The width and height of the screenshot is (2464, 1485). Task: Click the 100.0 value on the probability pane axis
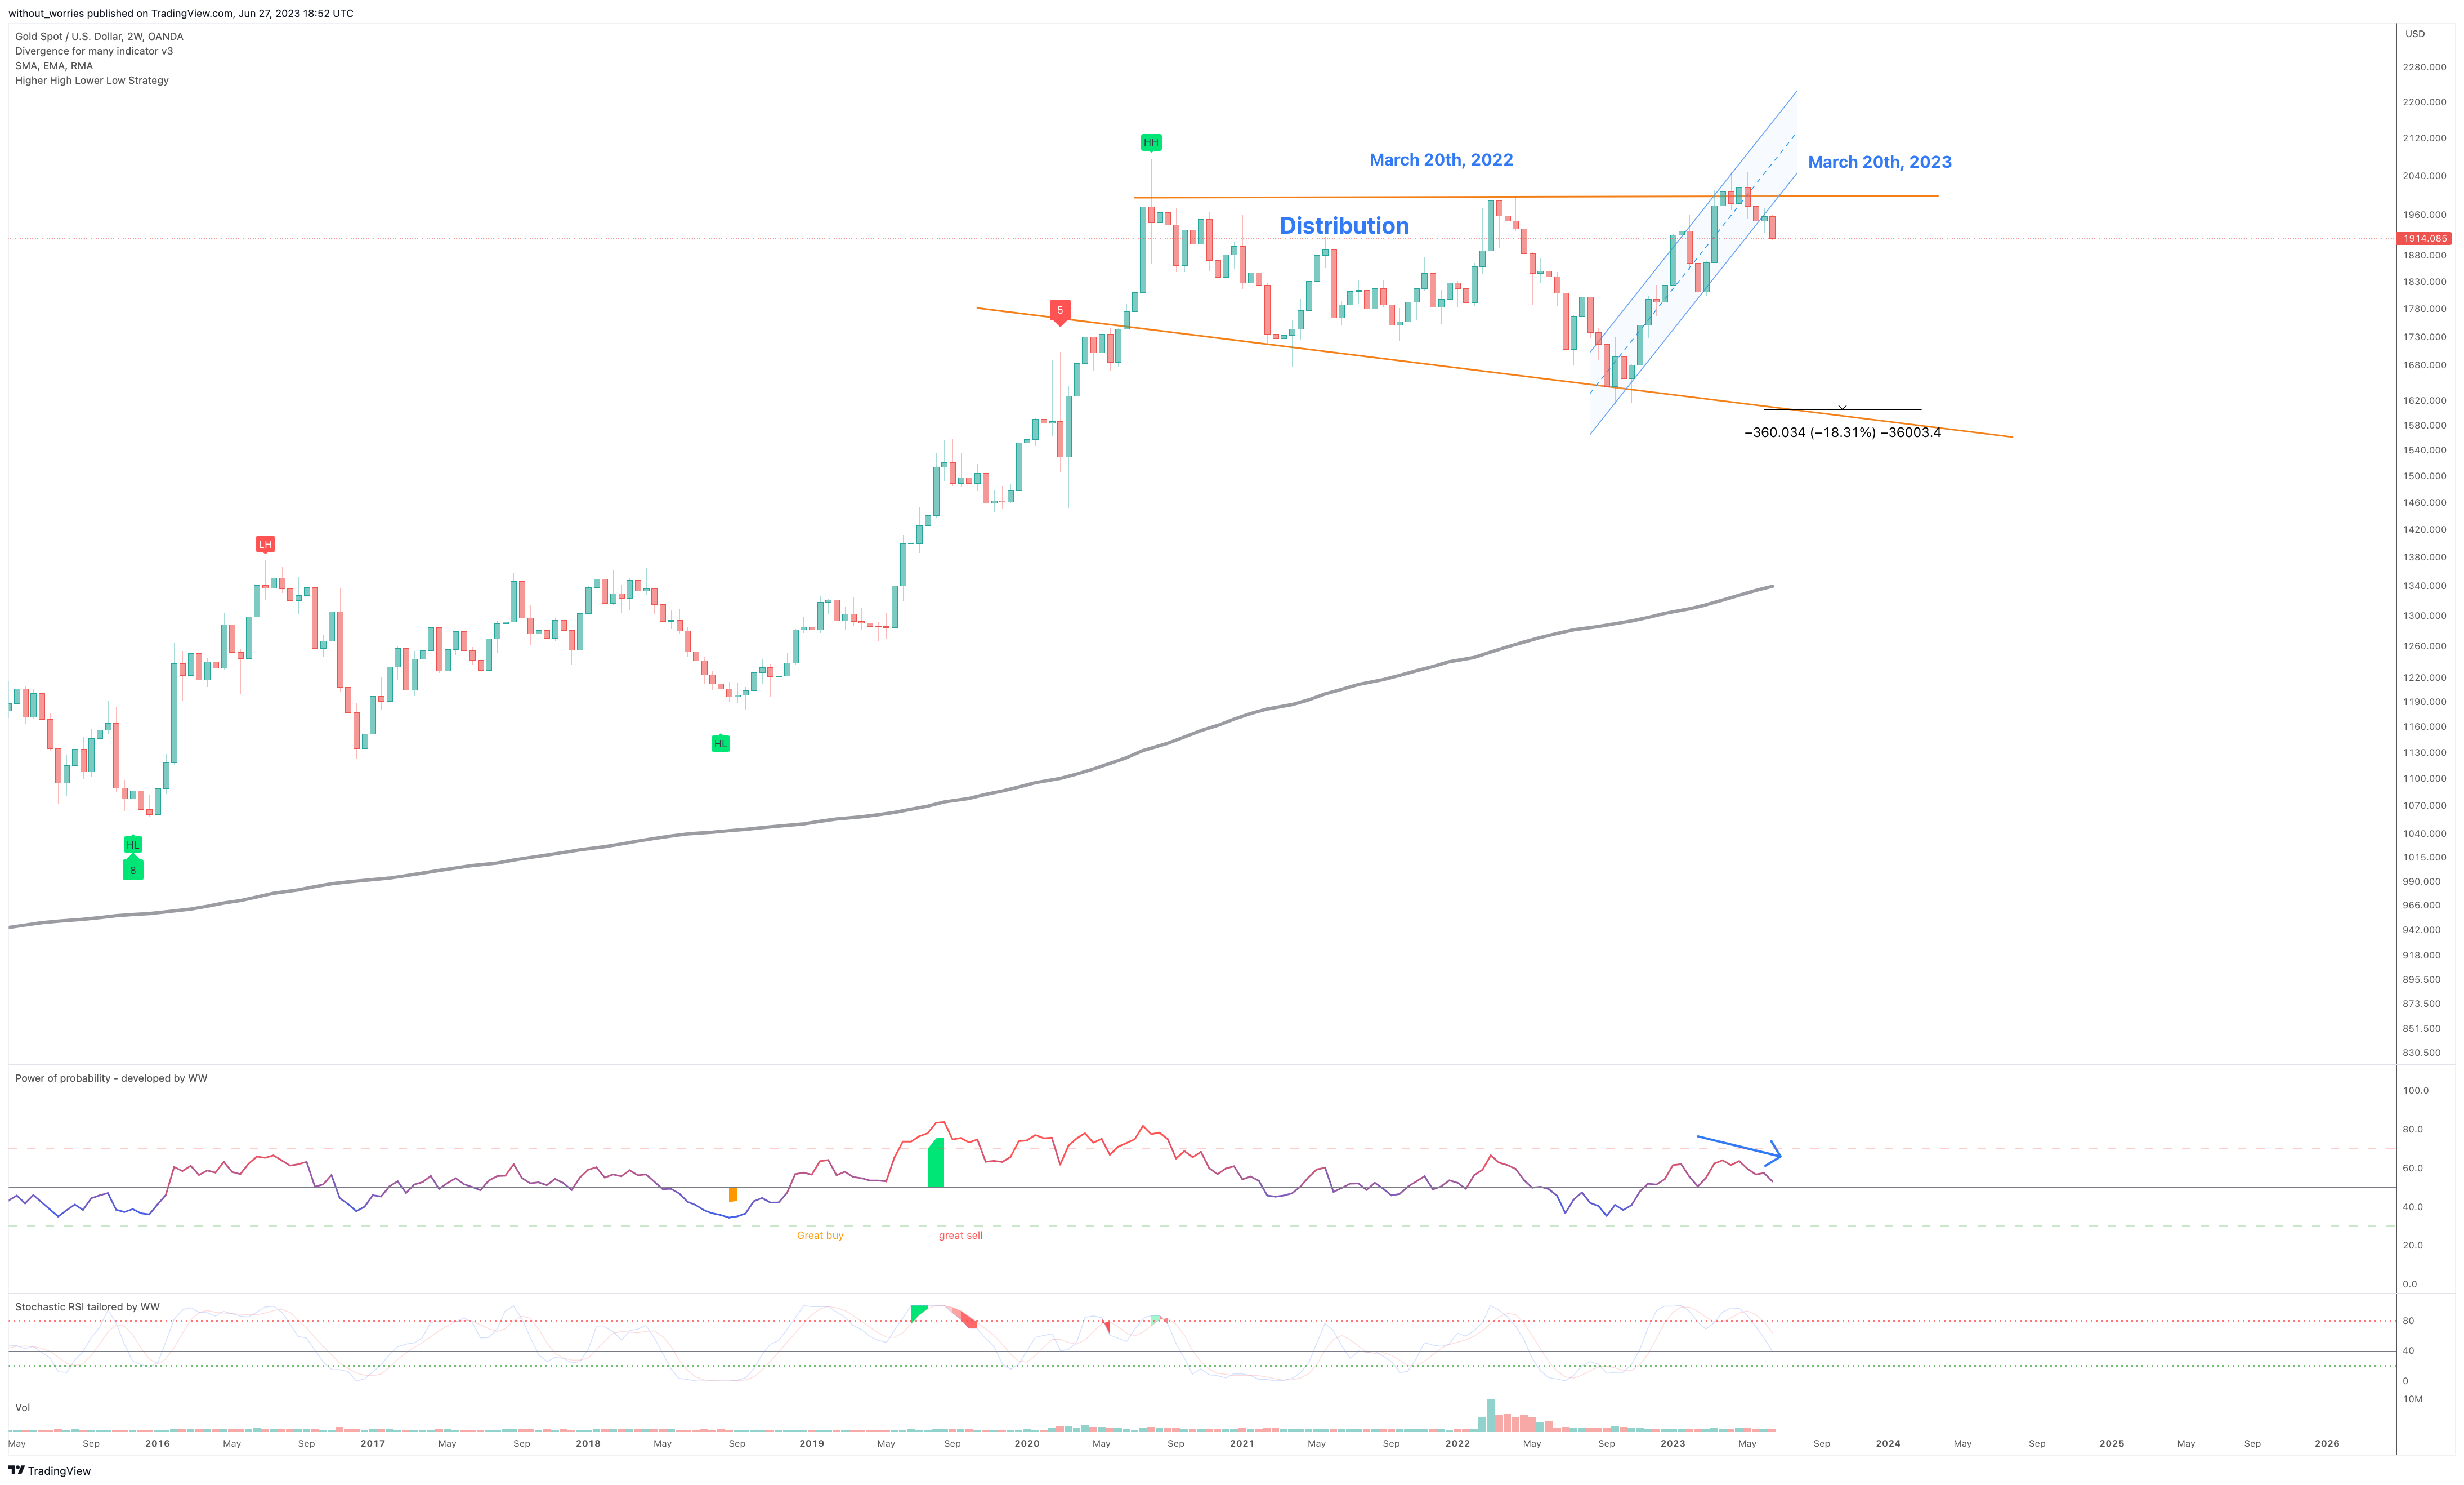2416,1091
